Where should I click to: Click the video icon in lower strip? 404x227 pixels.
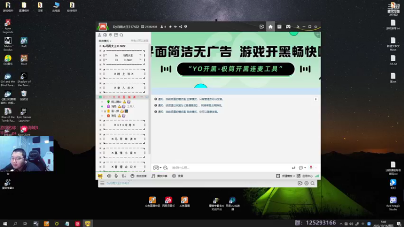tap(300, 183)
